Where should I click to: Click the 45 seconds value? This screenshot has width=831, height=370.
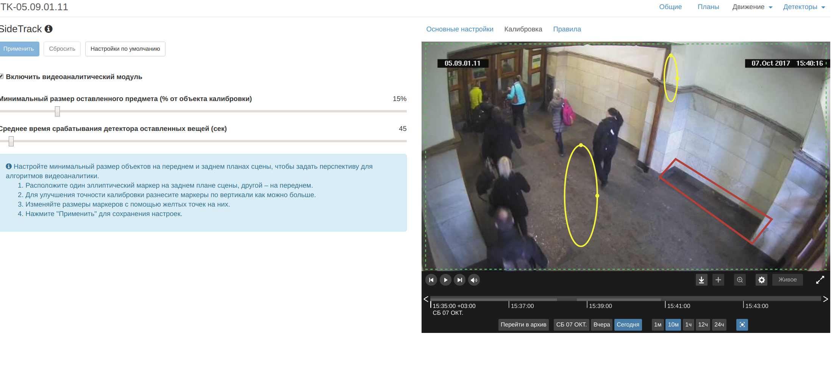pyautogui.click(x=403, y=129)
